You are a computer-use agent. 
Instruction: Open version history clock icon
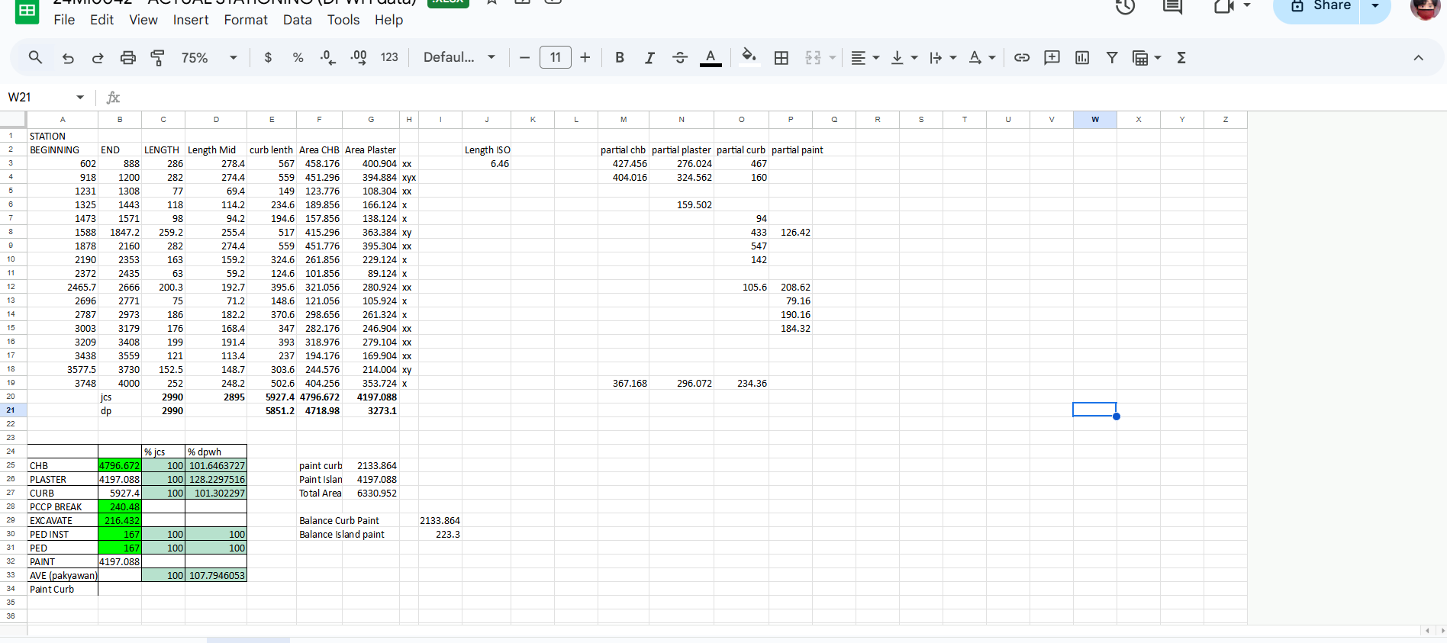[1126, 7]
